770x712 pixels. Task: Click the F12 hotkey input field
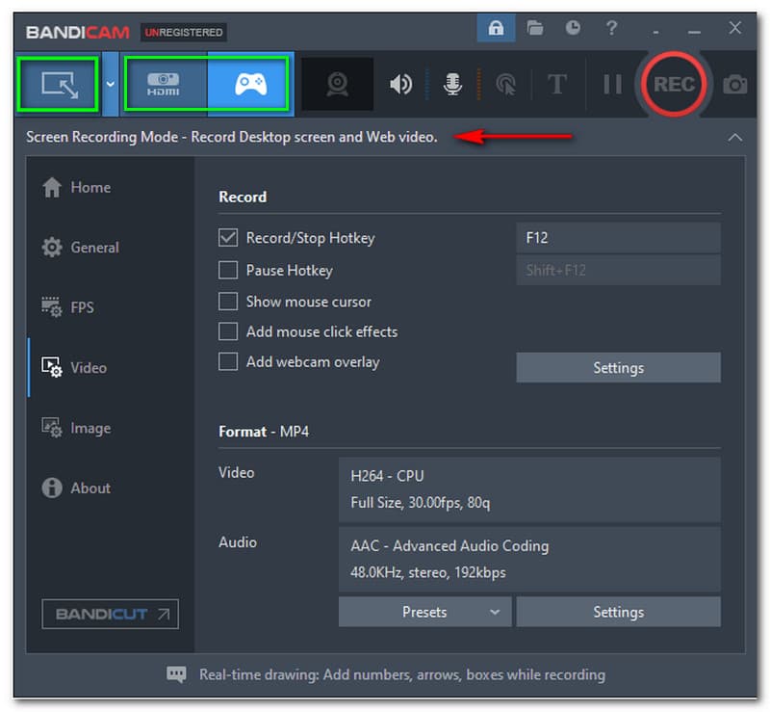(618, 237)
